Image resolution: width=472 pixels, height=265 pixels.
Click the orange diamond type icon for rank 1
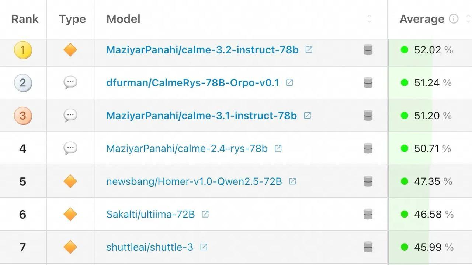pos(70,50)
